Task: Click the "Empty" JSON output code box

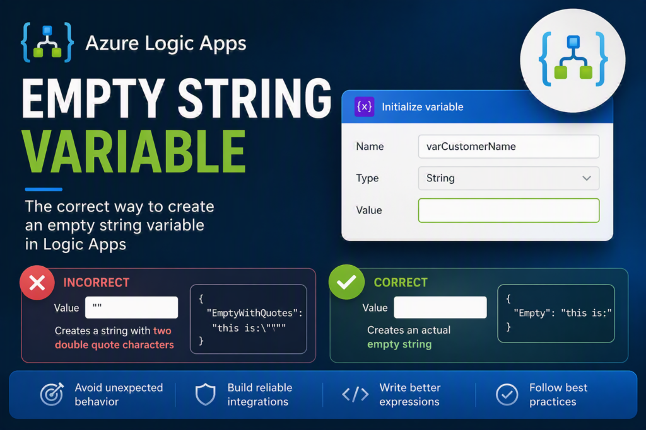Action: tap(556, 314)
